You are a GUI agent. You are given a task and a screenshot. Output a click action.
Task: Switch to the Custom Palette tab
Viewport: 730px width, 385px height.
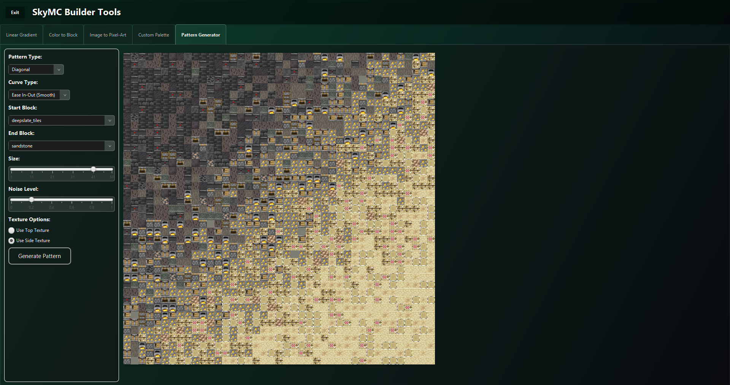[153, 35]
